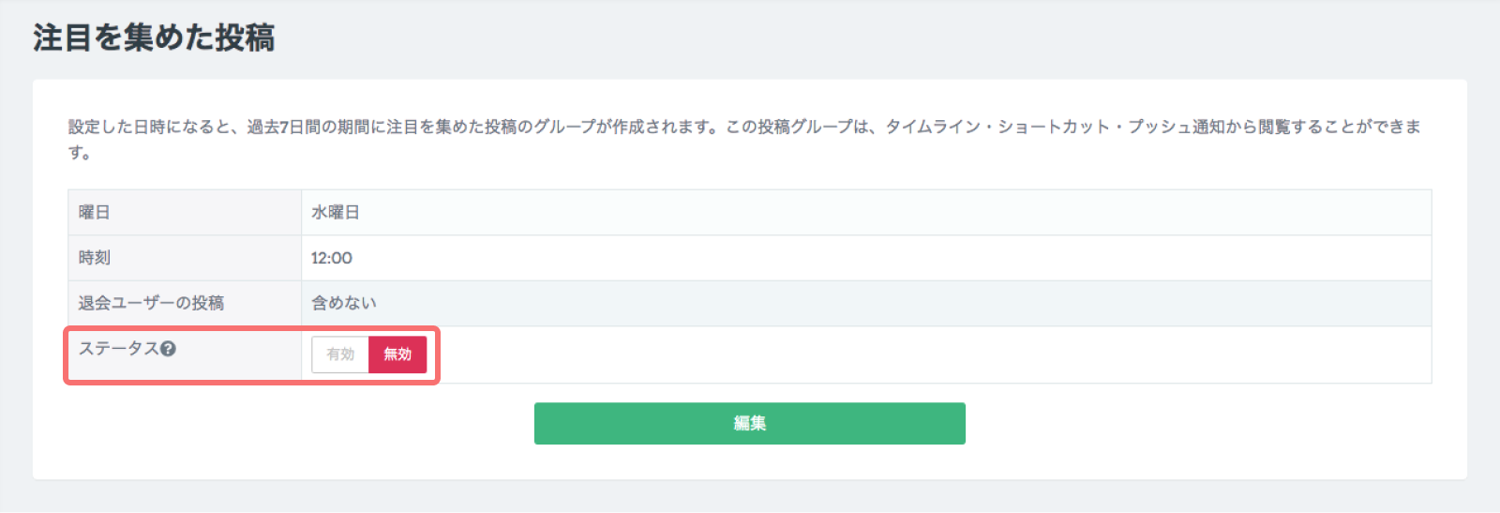1500x513 pixels.
Task: Click the ステータス label text
Action: [x=118, y=349]
